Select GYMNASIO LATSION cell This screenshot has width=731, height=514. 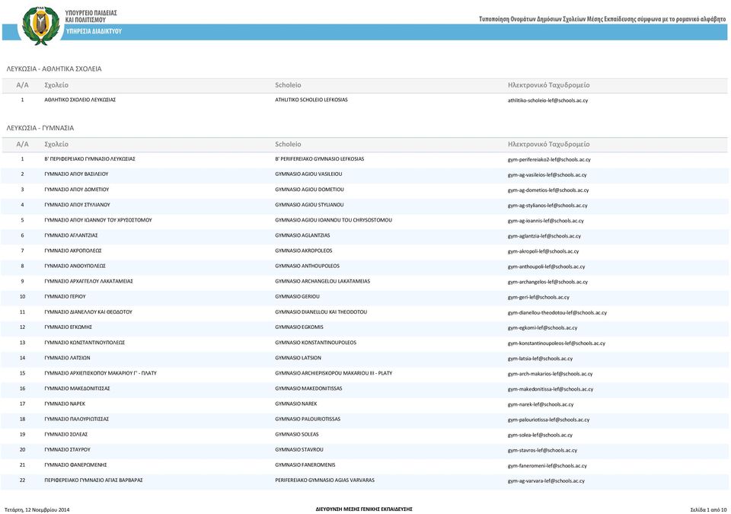coord(298,358)
